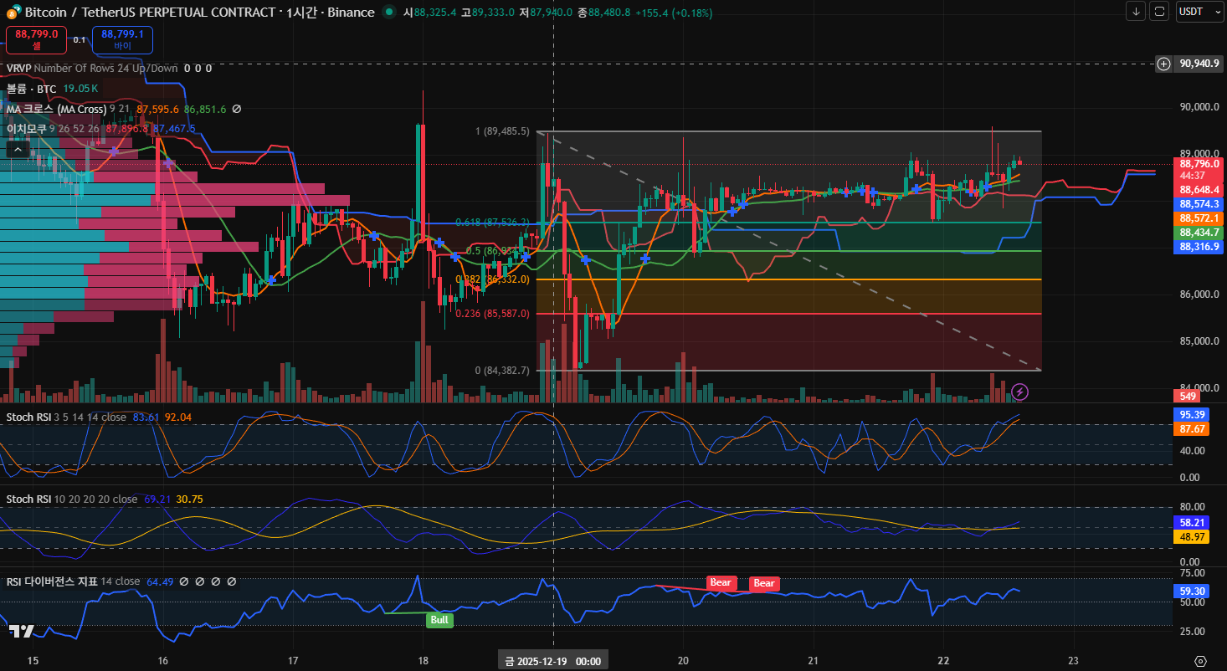Click the purple lightning bolt icon
Screen dimensions: 1227x671
pos(1019,391)
